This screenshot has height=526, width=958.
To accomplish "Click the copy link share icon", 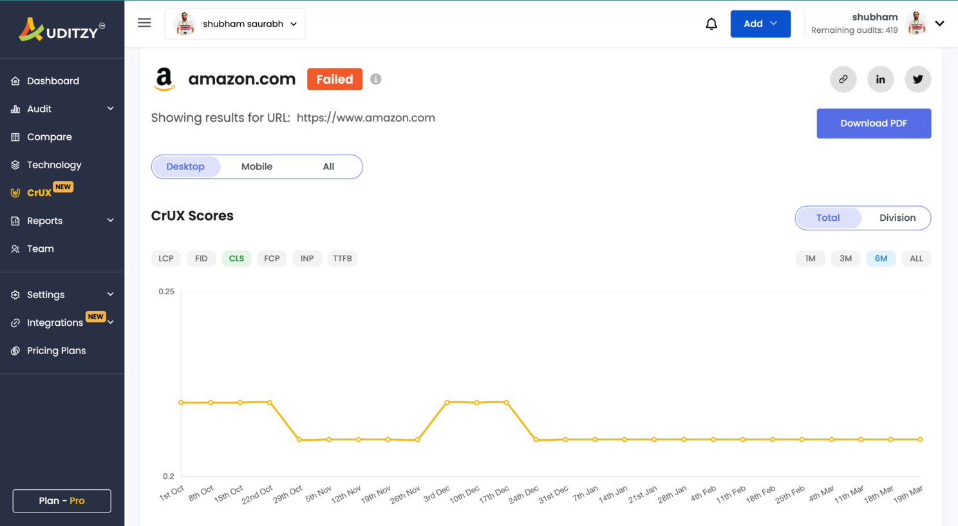I will tap(843, 79).
